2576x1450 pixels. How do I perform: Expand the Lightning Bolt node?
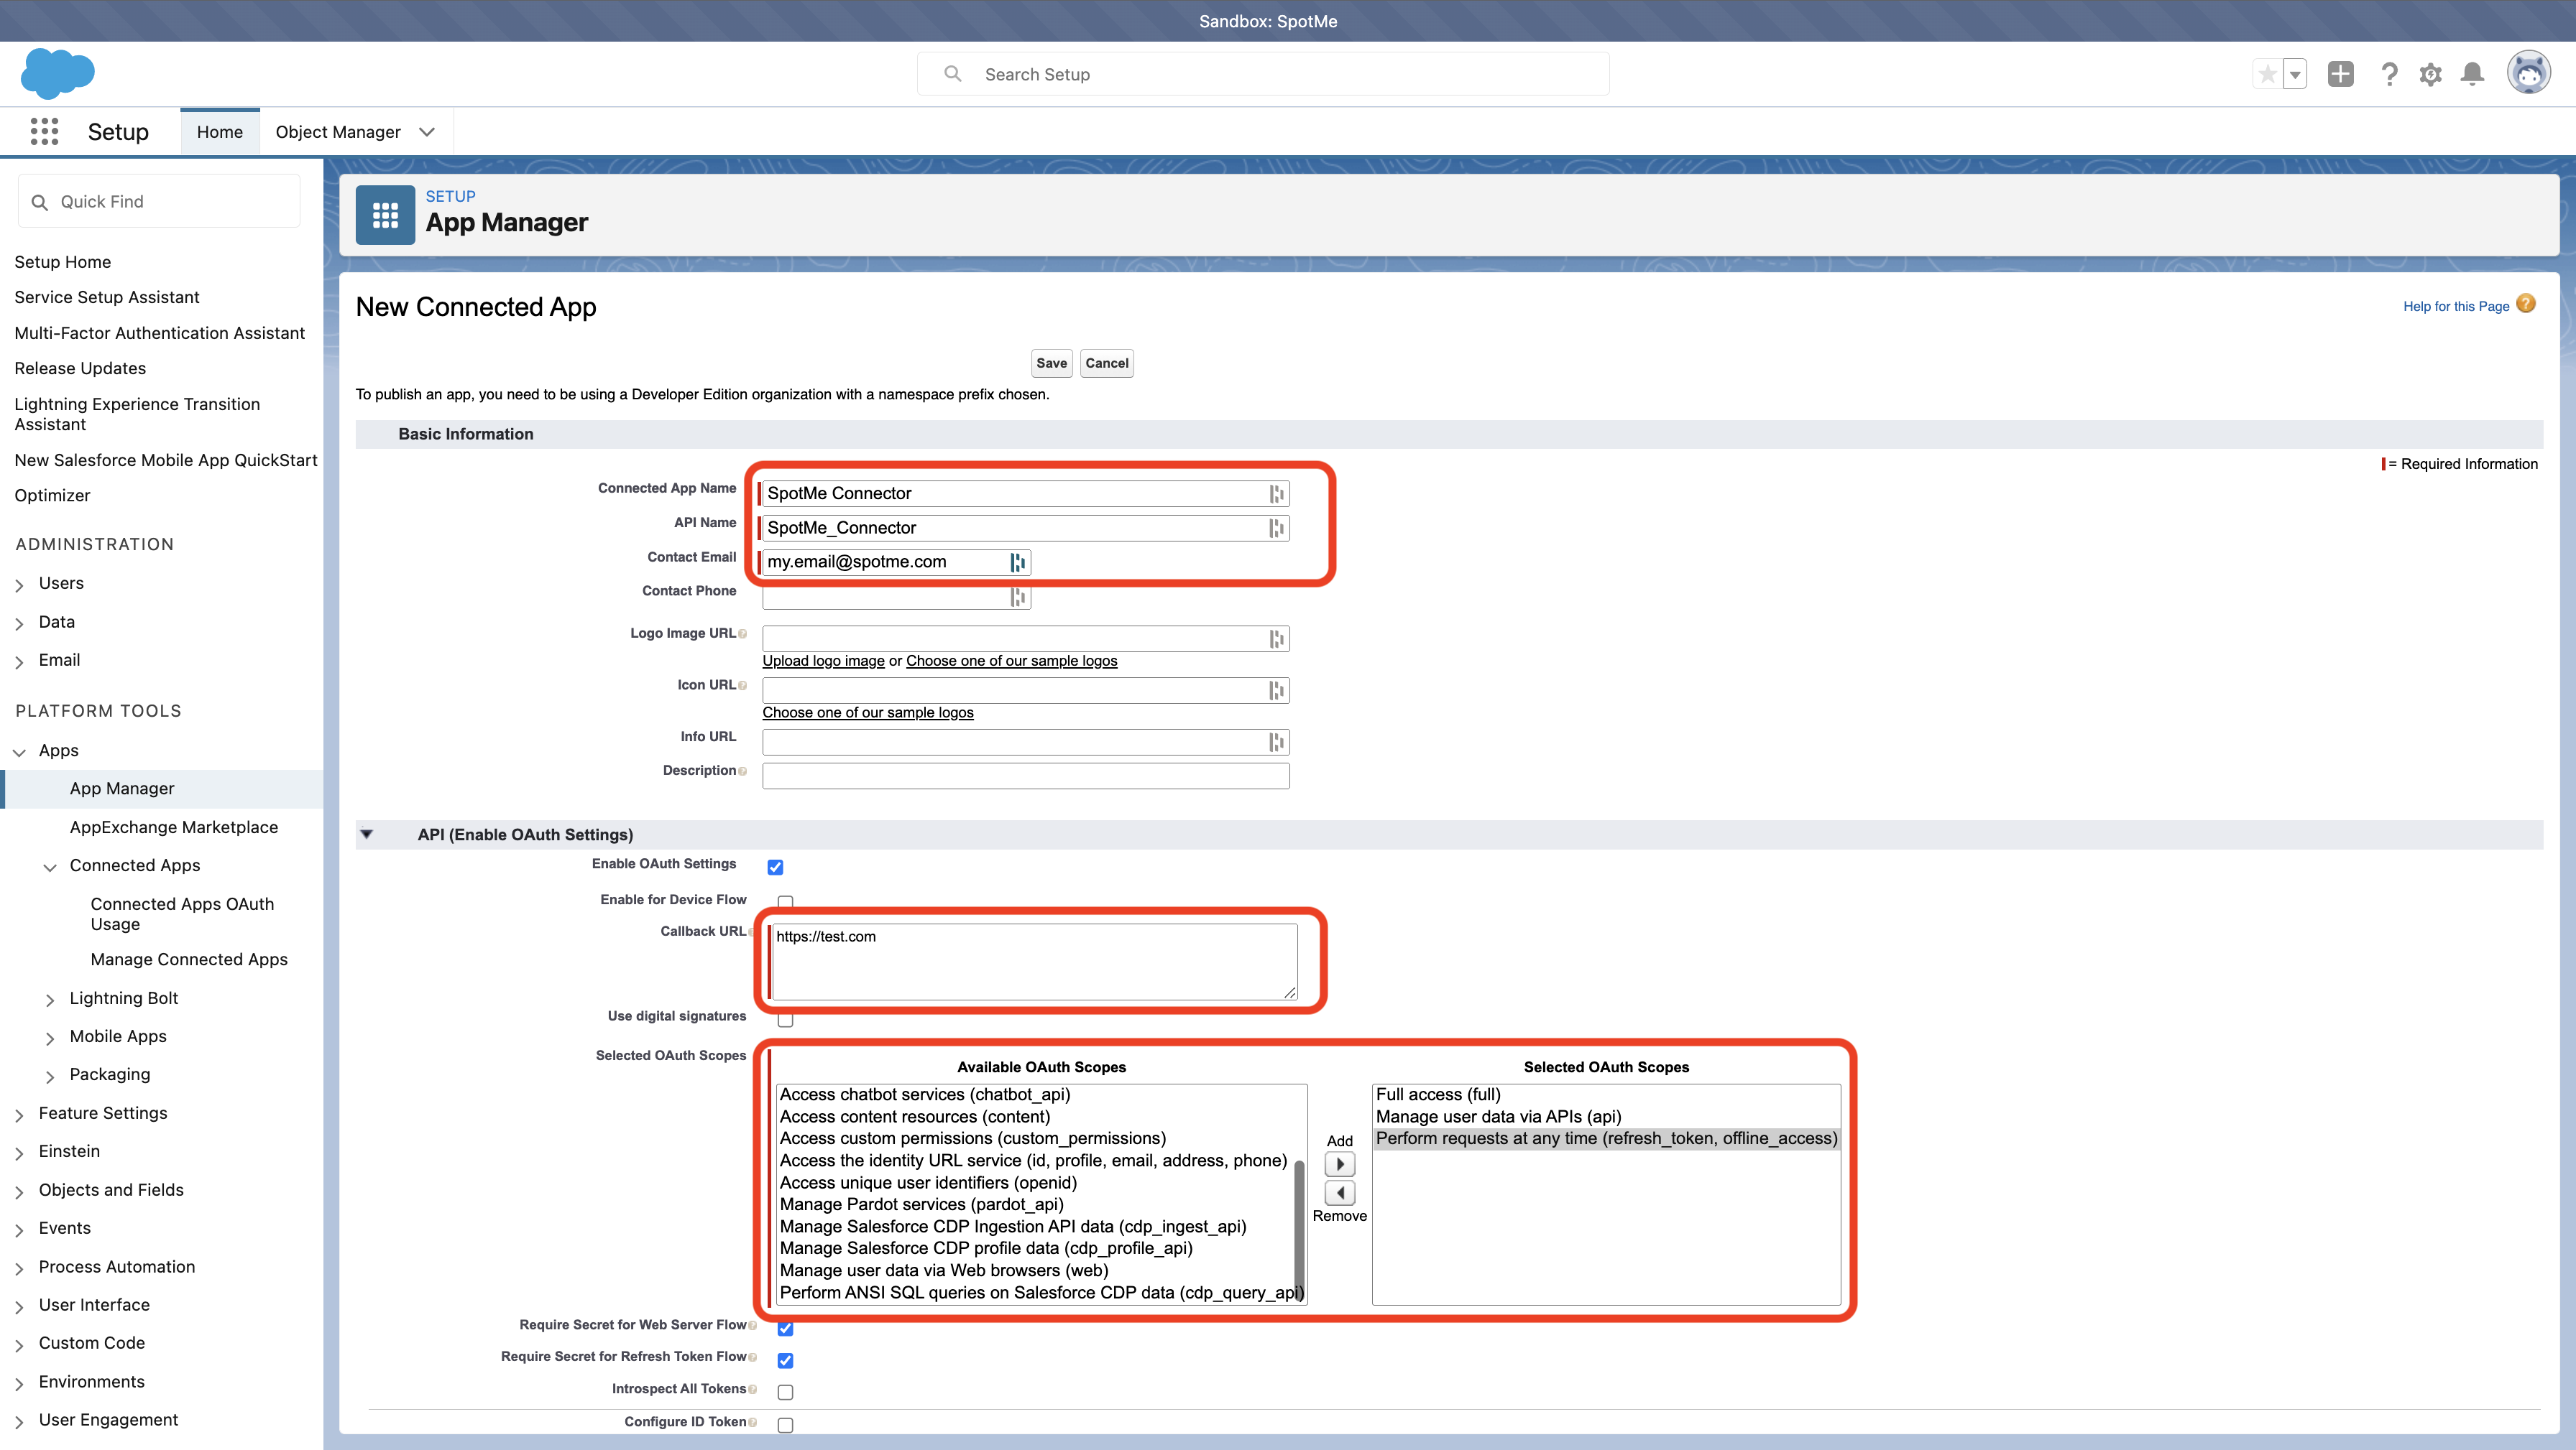pyautogui.click(x=50, y=999)
